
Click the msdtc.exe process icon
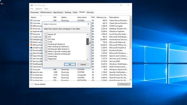point(31,37)
